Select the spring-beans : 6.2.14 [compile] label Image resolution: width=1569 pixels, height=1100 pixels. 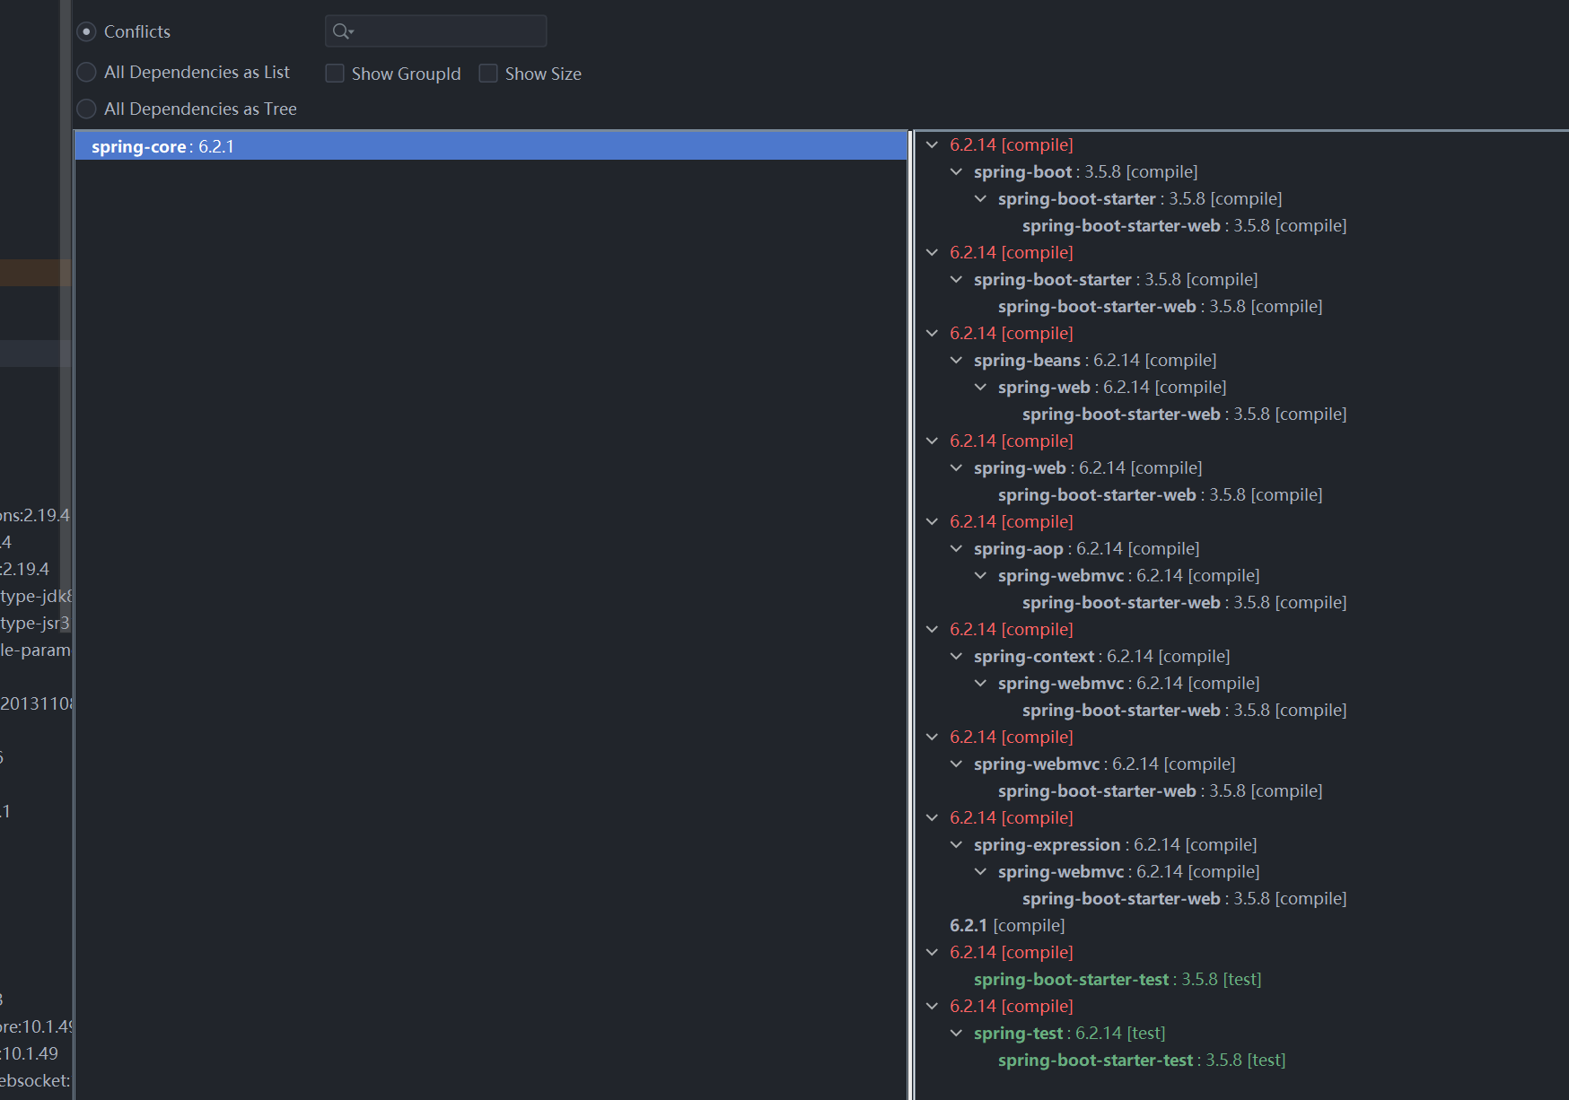(x=1095, y=360)
